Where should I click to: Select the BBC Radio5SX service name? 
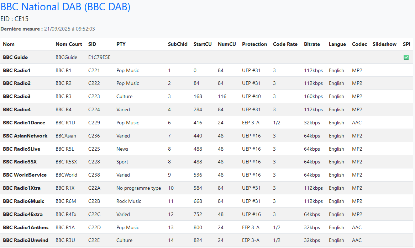pyautogui.click(x=20, y=162)
